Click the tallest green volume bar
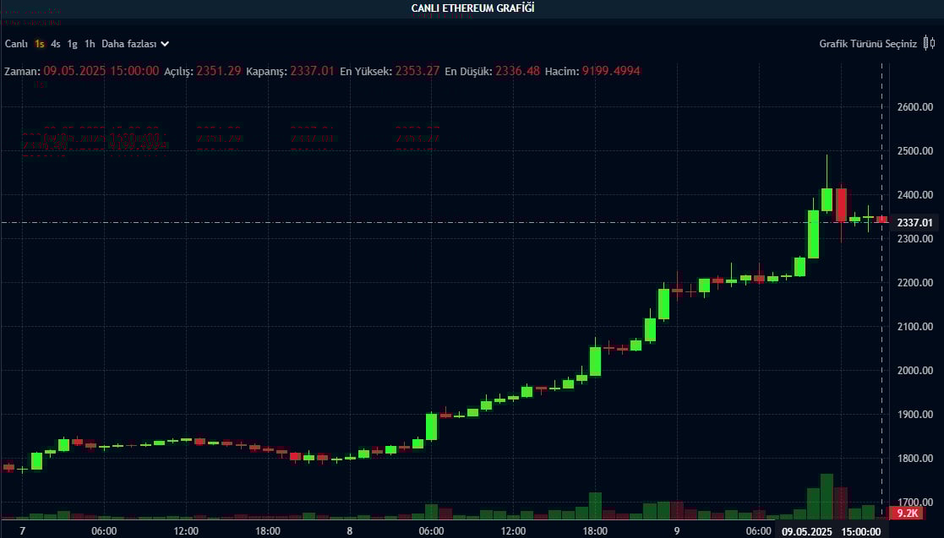 coord(827,497)
